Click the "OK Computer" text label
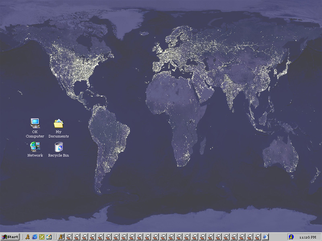The width and height of the screenshot is (322, 241). tap(35, 134)
